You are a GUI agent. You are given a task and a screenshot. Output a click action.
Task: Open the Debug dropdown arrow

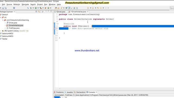point(33,8)
